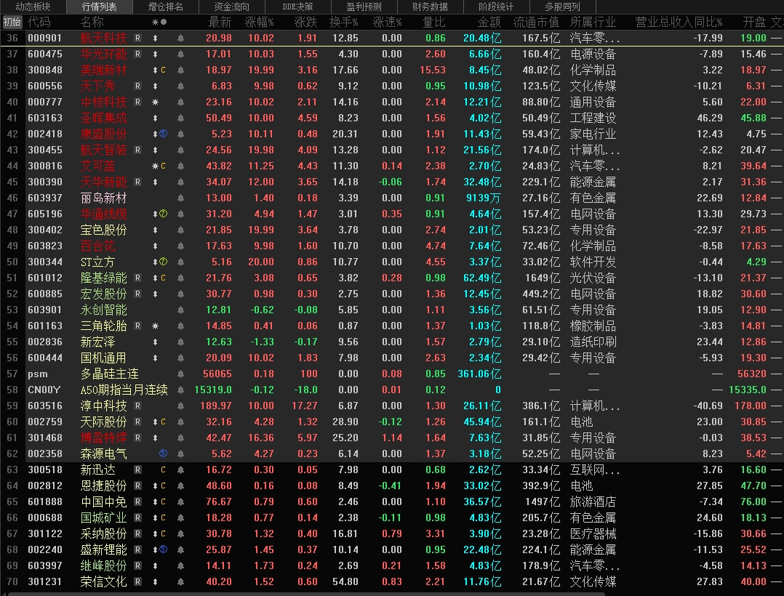Click the bell icon for 中国中免
784x596 pixels.
pyautogui.click(x=180, y=502)
